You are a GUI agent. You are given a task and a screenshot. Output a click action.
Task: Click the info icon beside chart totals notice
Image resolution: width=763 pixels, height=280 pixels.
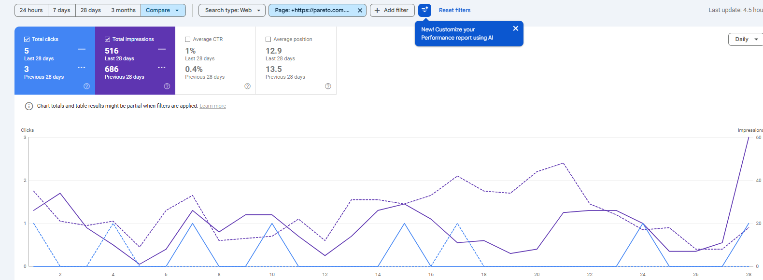(x=29, y=106)
